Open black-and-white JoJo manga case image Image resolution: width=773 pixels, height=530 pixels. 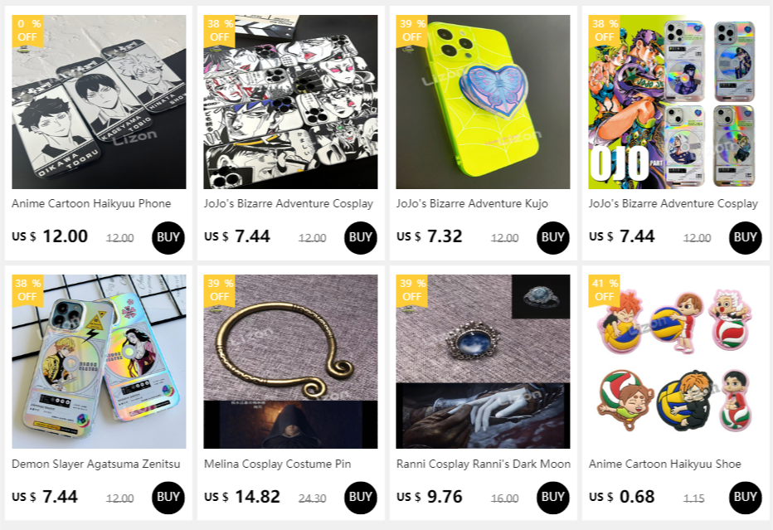(291, 101)
